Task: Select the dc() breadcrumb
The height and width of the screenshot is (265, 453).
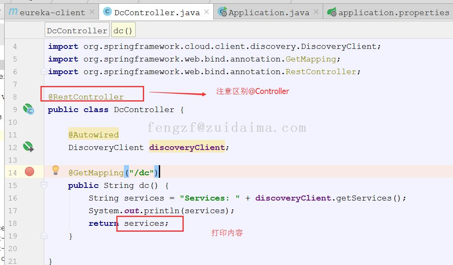Action: coord(123,31)
